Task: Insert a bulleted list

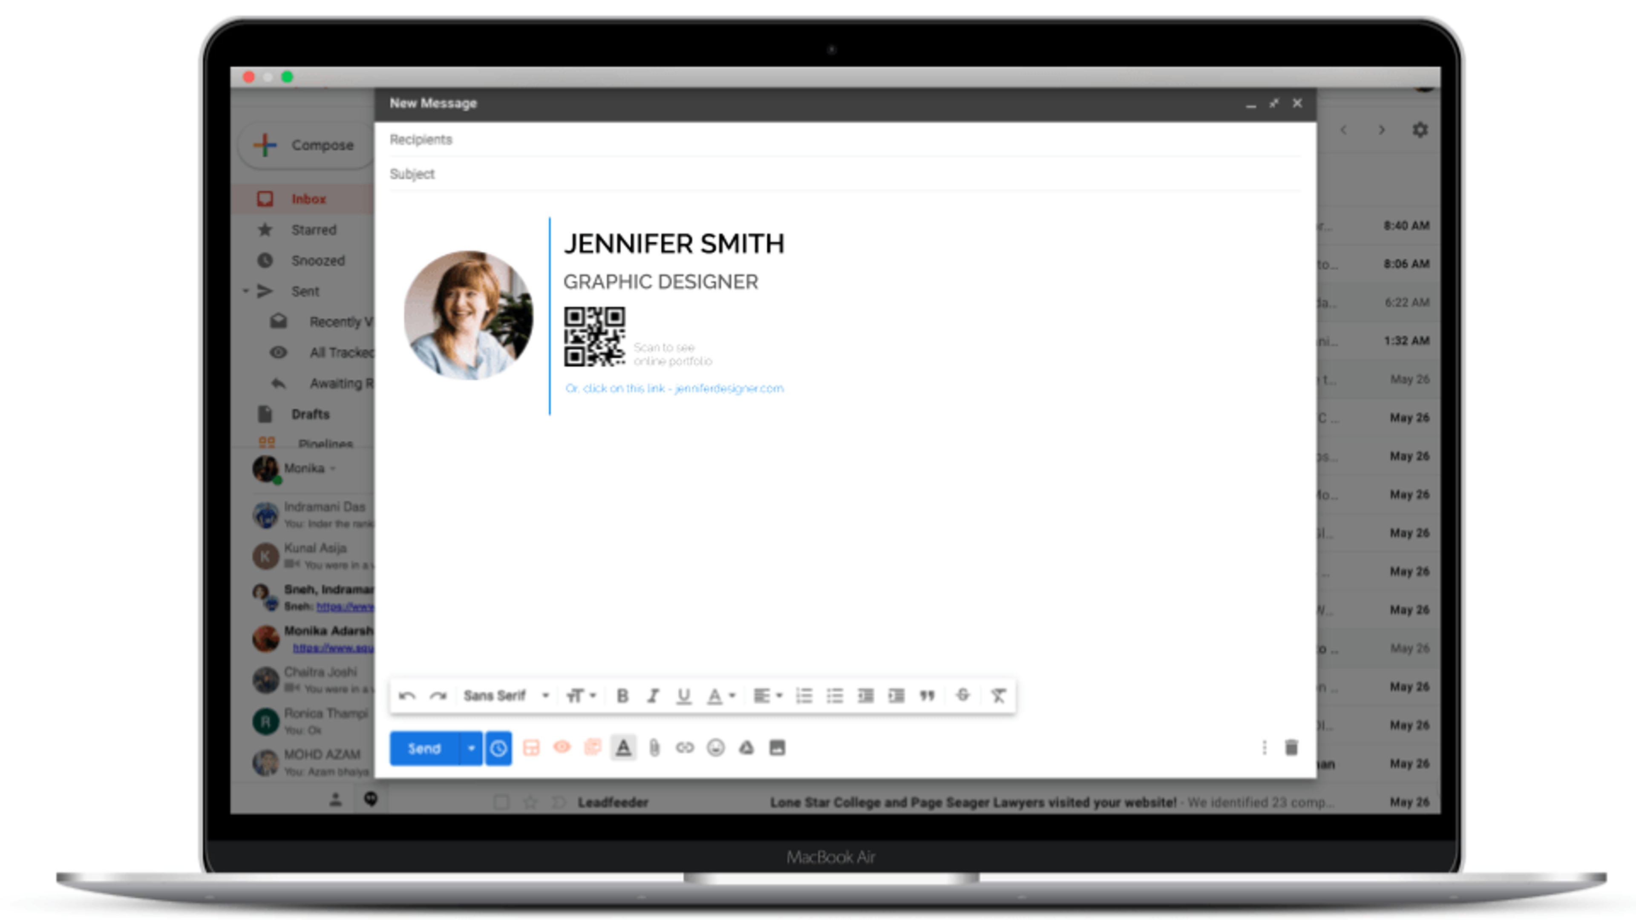Action: coord(835,696)
